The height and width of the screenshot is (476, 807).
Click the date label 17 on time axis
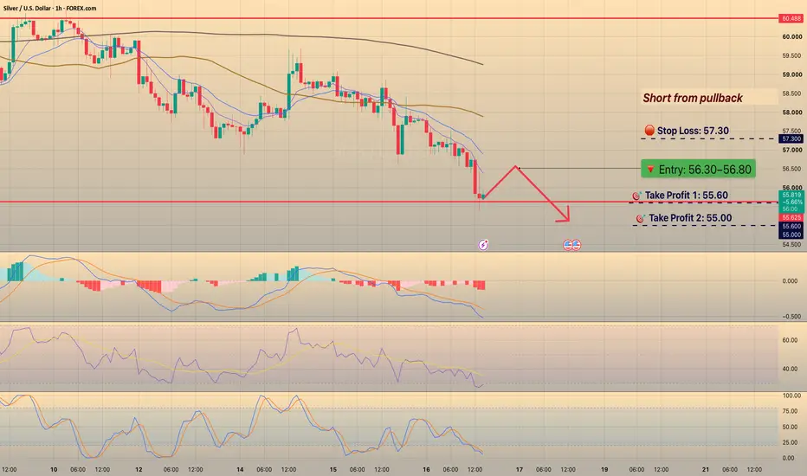click(x=520, y=469)
